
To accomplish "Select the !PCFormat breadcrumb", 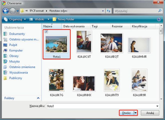I will [x=37, y=11].
